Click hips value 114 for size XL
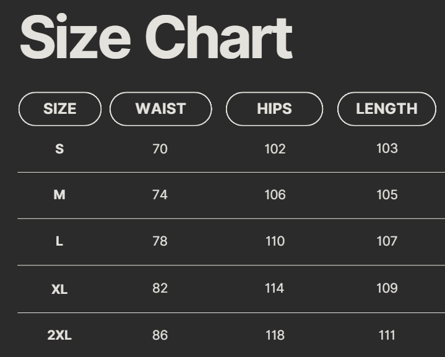This screenshot has width=445, height=357. point(275,288)
